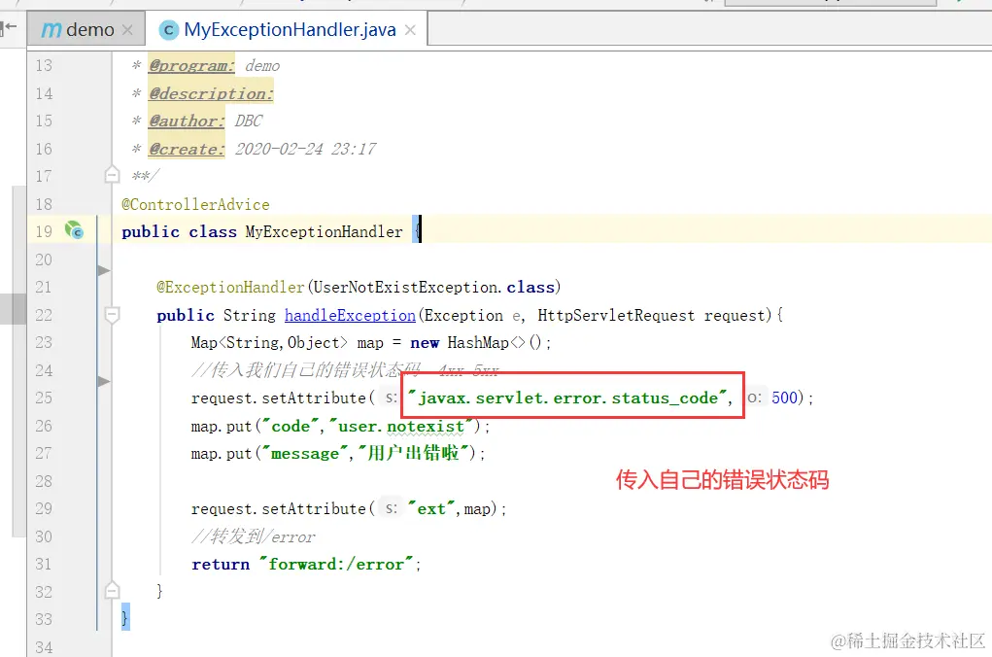
Task: Click the gutter arrow marker on line 24
Action: (x=104, y=381)
